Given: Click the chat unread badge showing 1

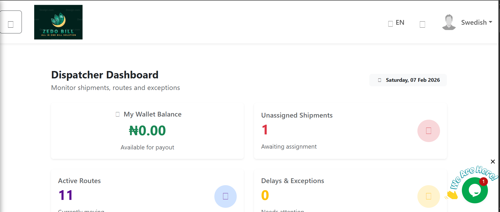Looking at the screenshot, I should coord(483,181).
